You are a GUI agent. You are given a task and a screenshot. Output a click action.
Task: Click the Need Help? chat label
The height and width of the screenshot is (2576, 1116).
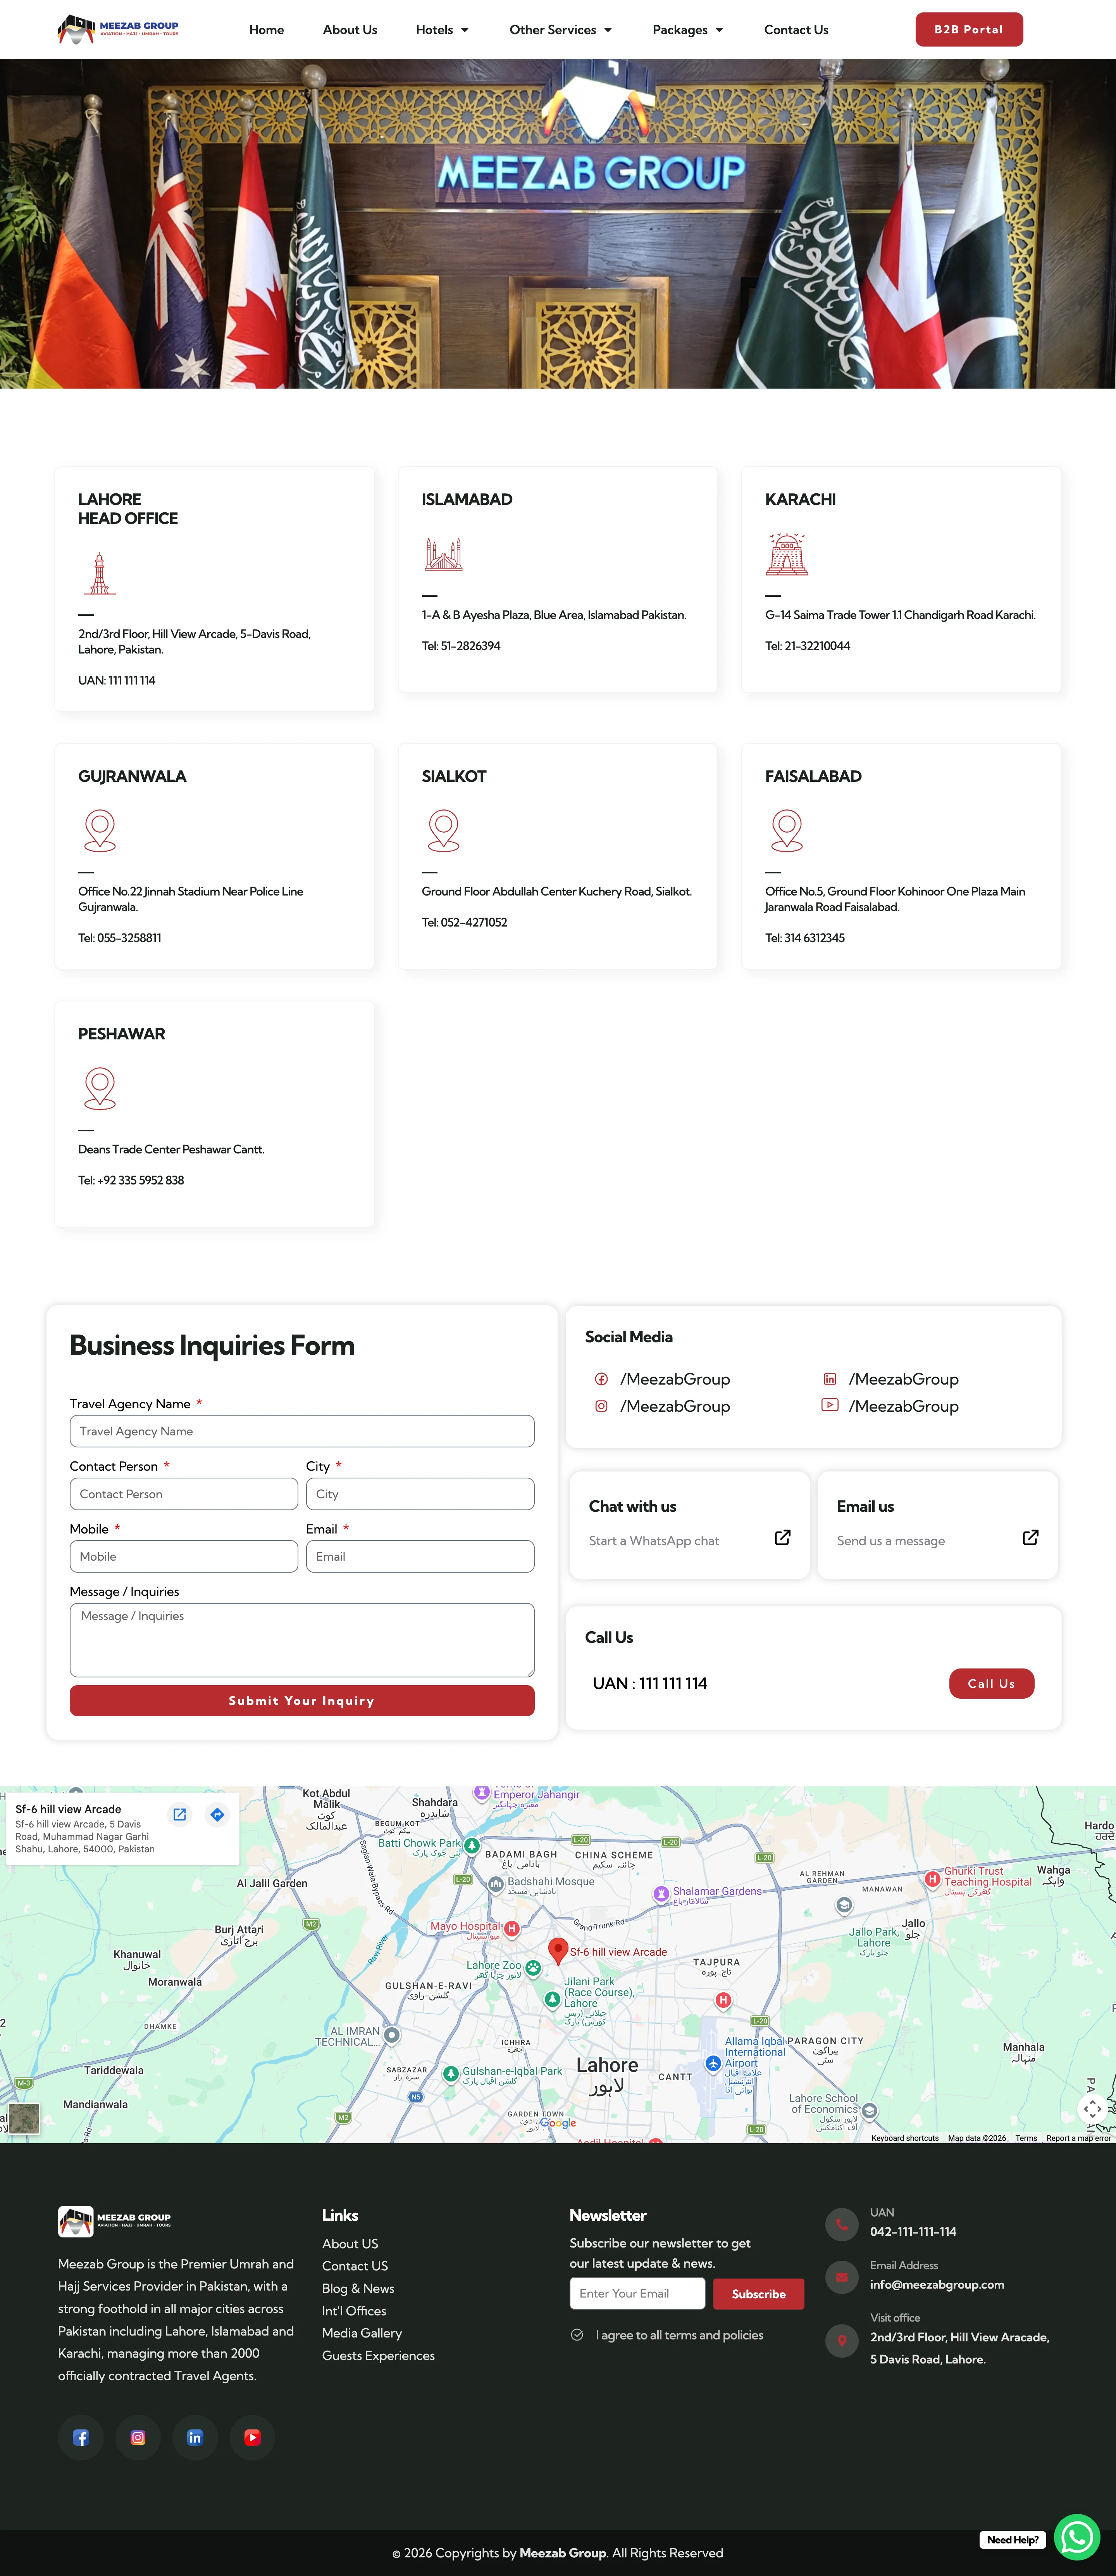pos(1012,2539)
